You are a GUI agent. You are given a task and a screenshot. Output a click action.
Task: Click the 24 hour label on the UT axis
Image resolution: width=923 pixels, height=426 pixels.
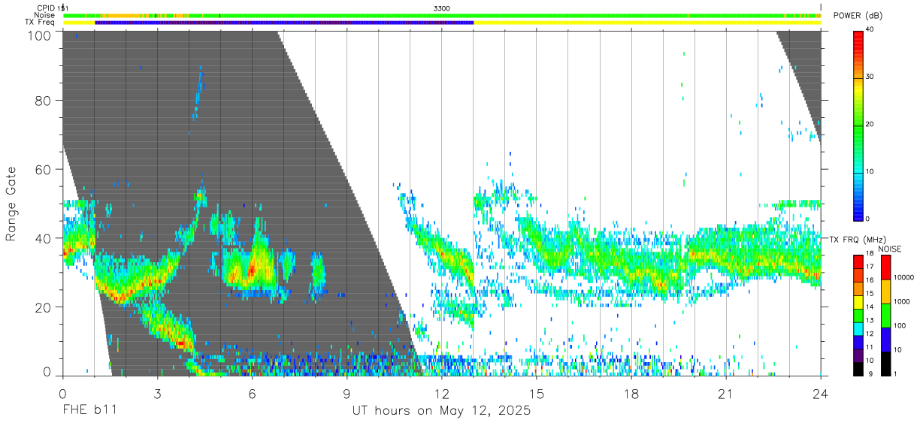coord(821,393)
